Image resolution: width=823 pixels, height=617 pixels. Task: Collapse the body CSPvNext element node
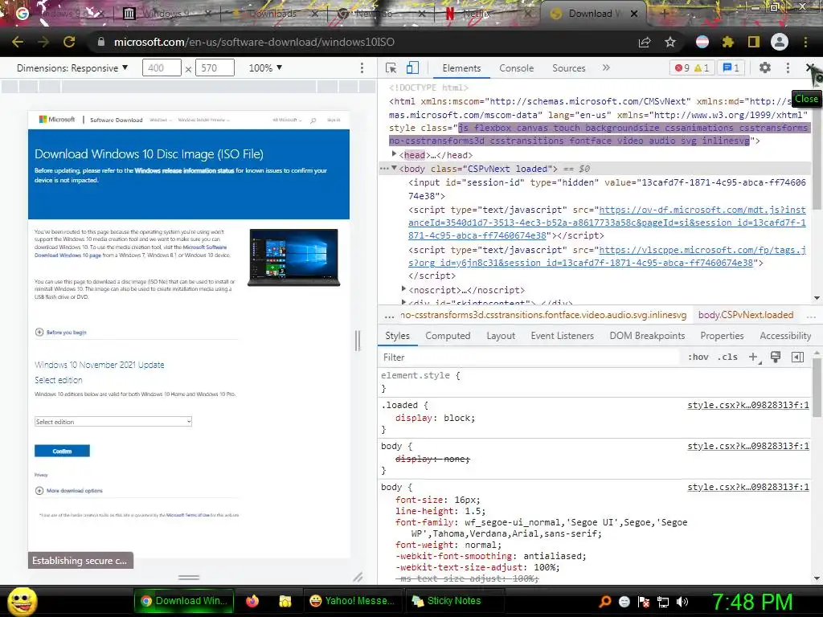pyautogui.click(x=394, y=169)
